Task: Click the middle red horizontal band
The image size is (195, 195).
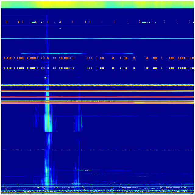Action: tap(97, 97)
